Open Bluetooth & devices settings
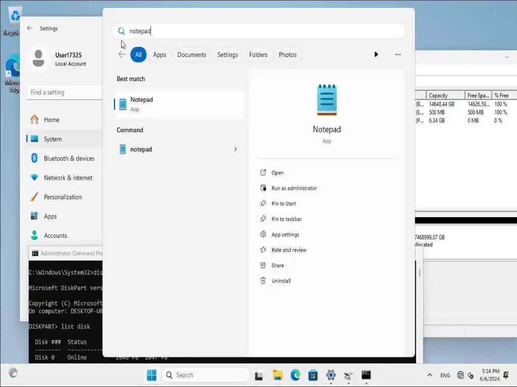Screen dimensions: 517x387 click(x=64, y=159)
